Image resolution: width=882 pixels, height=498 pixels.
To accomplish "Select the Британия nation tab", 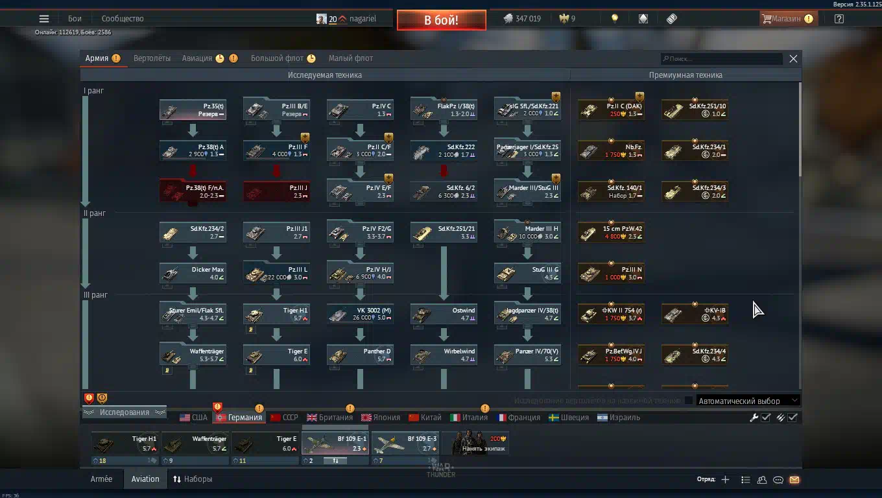I will pyautogui.click(x=330, y=418).
